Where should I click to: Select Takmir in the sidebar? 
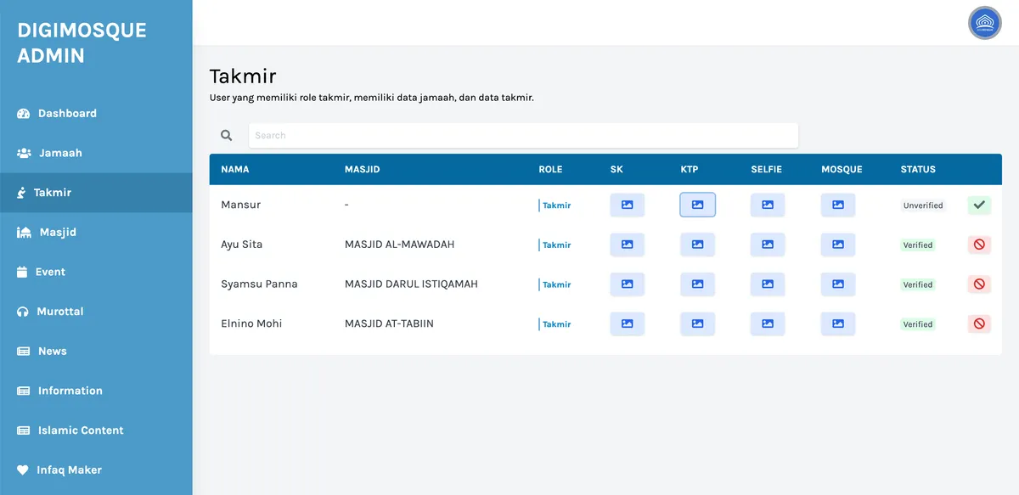tap(96, 193)
